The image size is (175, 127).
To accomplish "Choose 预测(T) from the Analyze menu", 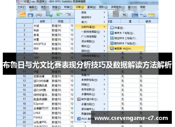I will [91, 85].
